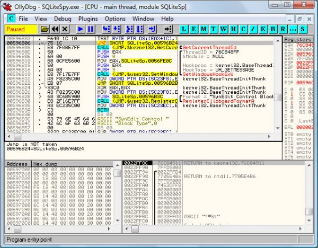Click the EFL flags register value
Screen dimensions: 318x248
pos(304,127)
